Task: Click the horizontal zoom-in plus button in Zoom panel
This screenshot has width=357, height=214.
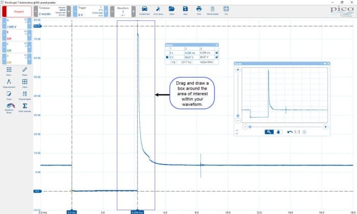Action: (x=325, y=127)
